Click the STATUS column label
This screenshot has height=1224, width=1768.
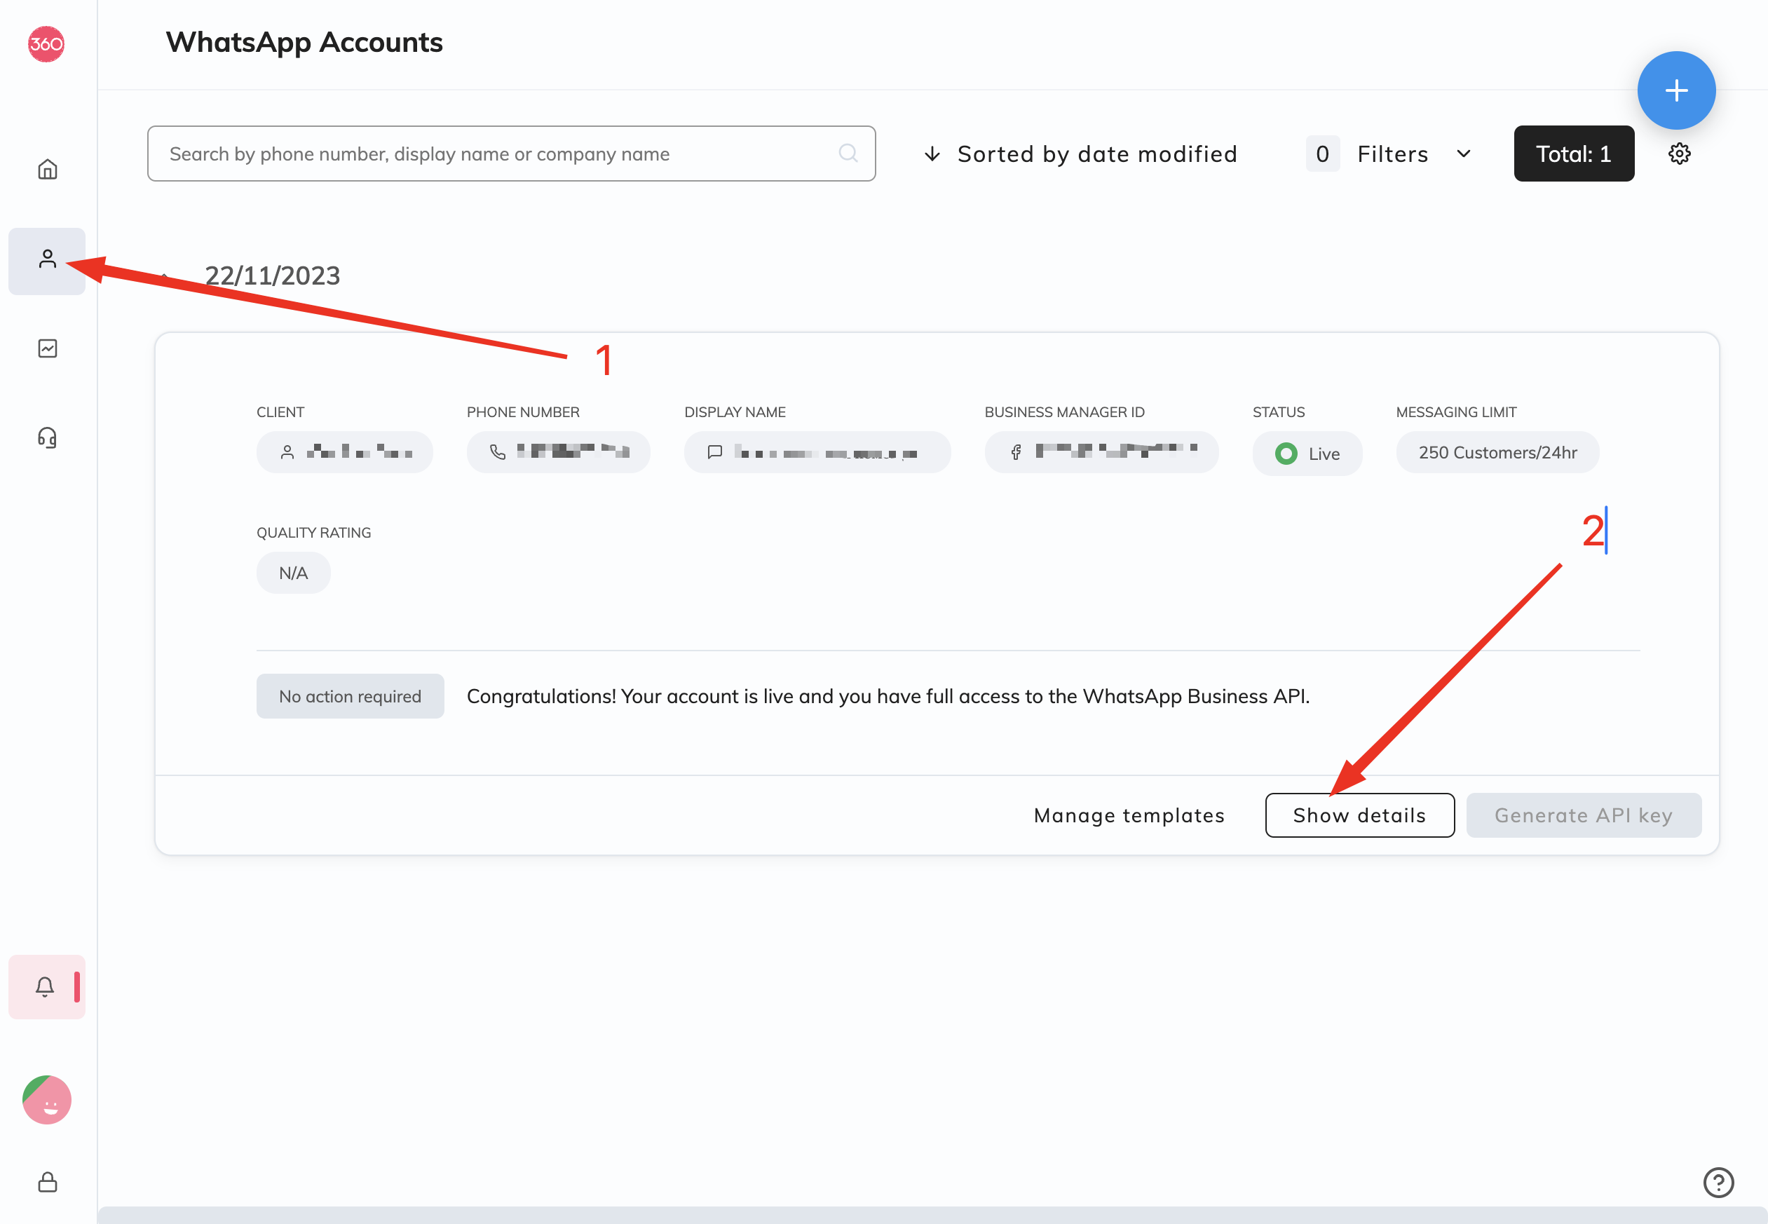[1278, 412]
